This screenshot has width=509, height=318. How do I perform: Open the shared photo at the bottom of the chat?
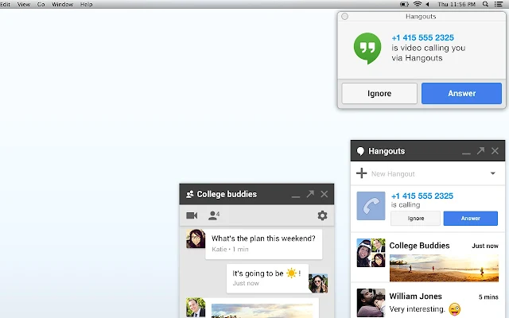(x=262, y=311)
